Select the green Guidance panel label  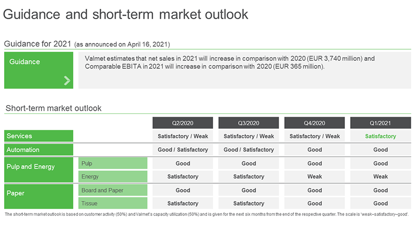38,70
